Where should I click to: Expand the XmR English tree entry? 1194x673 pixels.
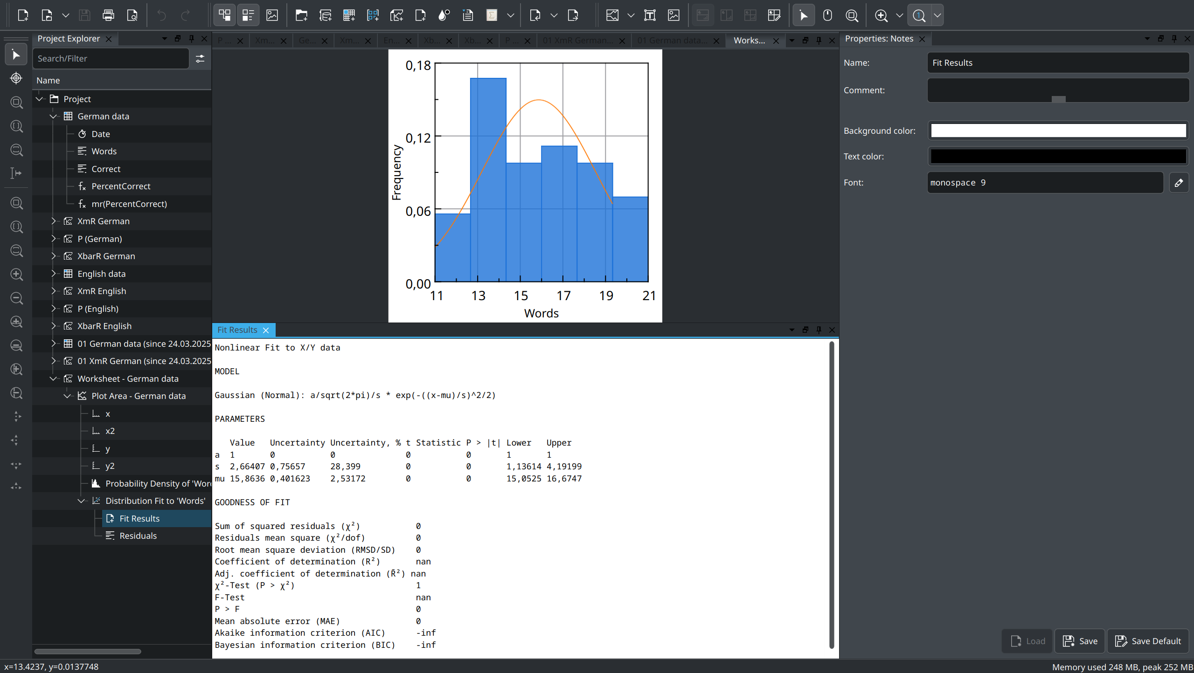click(54, 291)
